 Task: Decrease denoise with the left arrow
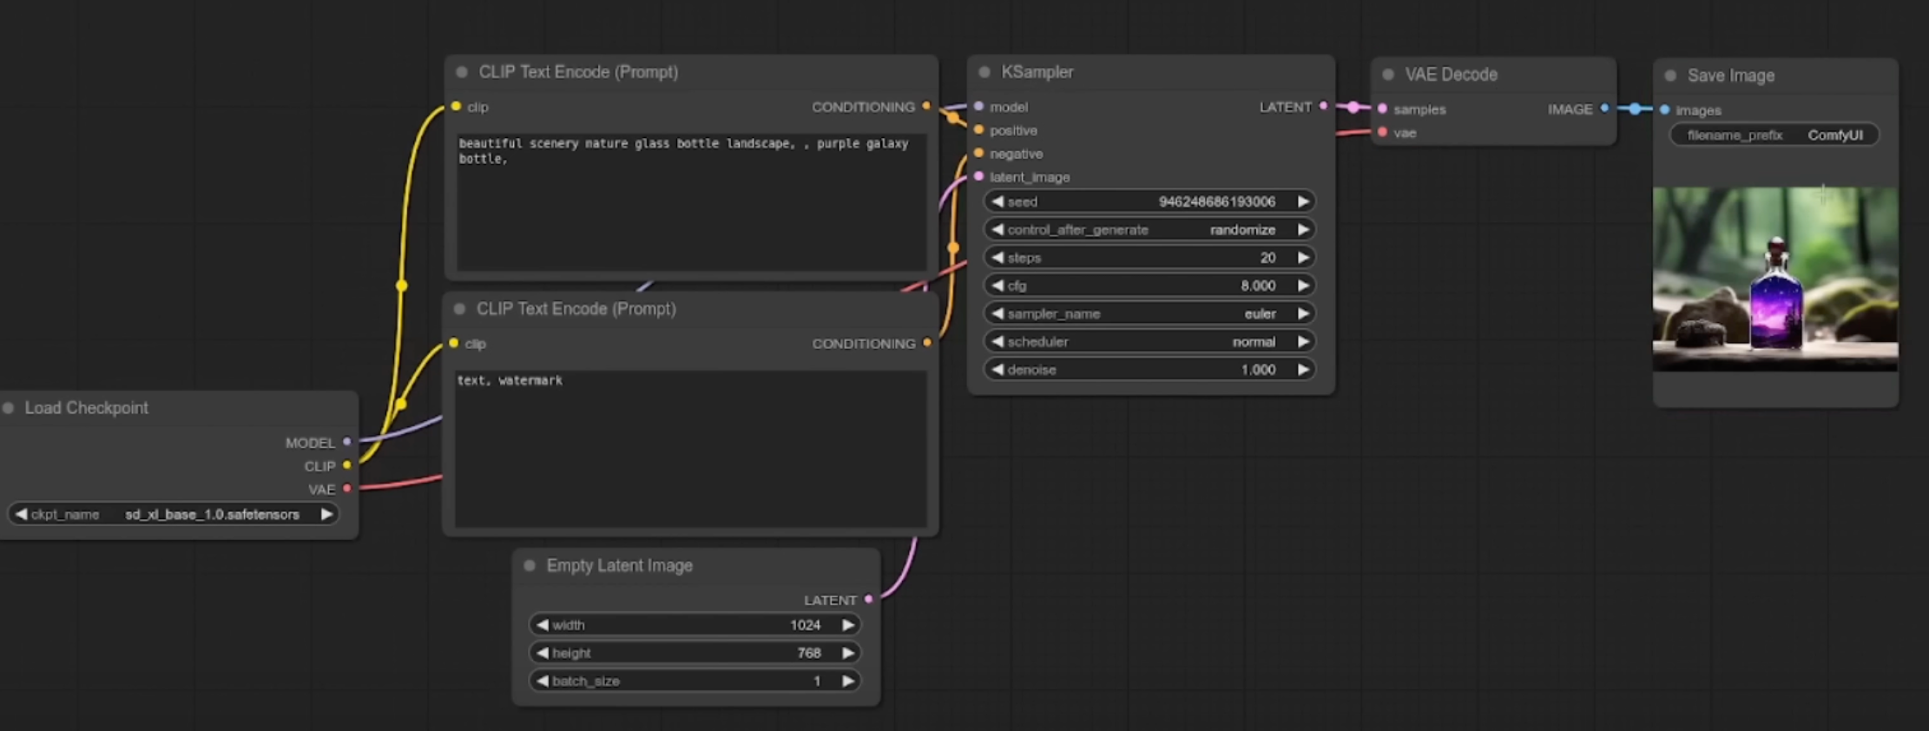click(x=997, y=370)
